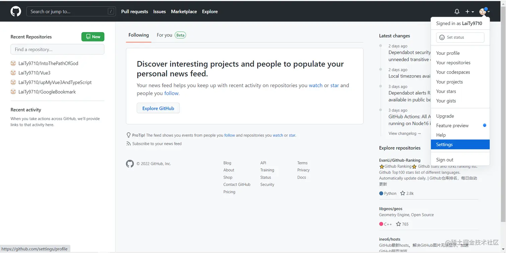Click the star icon beside EvanLi/Github-Ranking's 2.8k
This screenshot has width=506, height=253.
click(x=403, y=193)
